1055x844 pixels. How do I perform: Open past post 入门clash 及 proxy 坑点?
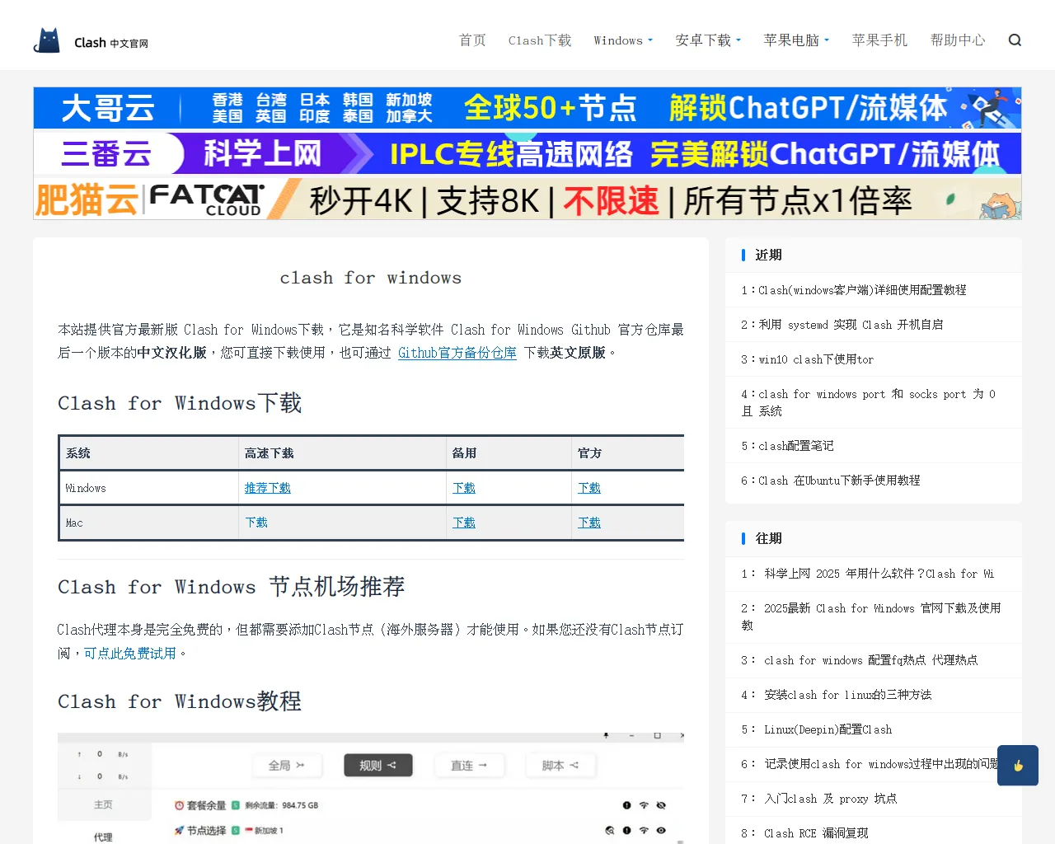[x=830, y=799]
